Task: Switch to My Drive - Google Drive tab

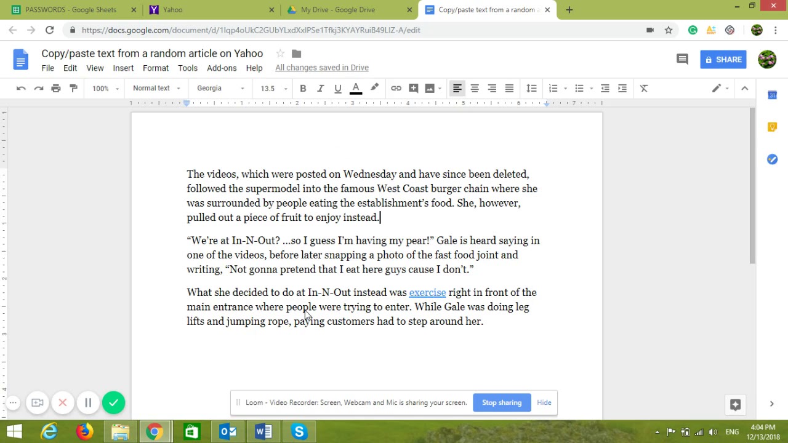Action: 349,10
